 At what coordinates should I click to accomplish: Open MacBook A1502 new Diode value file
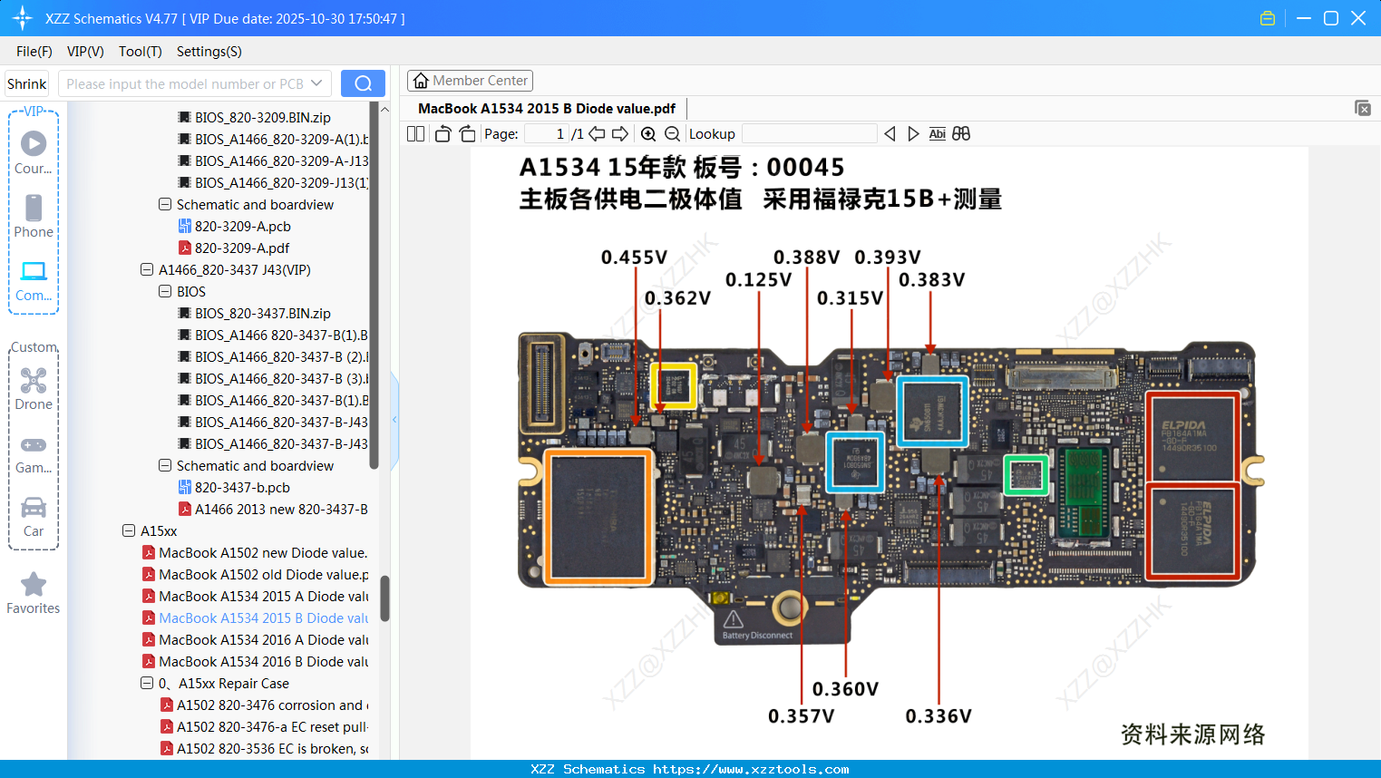[x=255, y=553]
